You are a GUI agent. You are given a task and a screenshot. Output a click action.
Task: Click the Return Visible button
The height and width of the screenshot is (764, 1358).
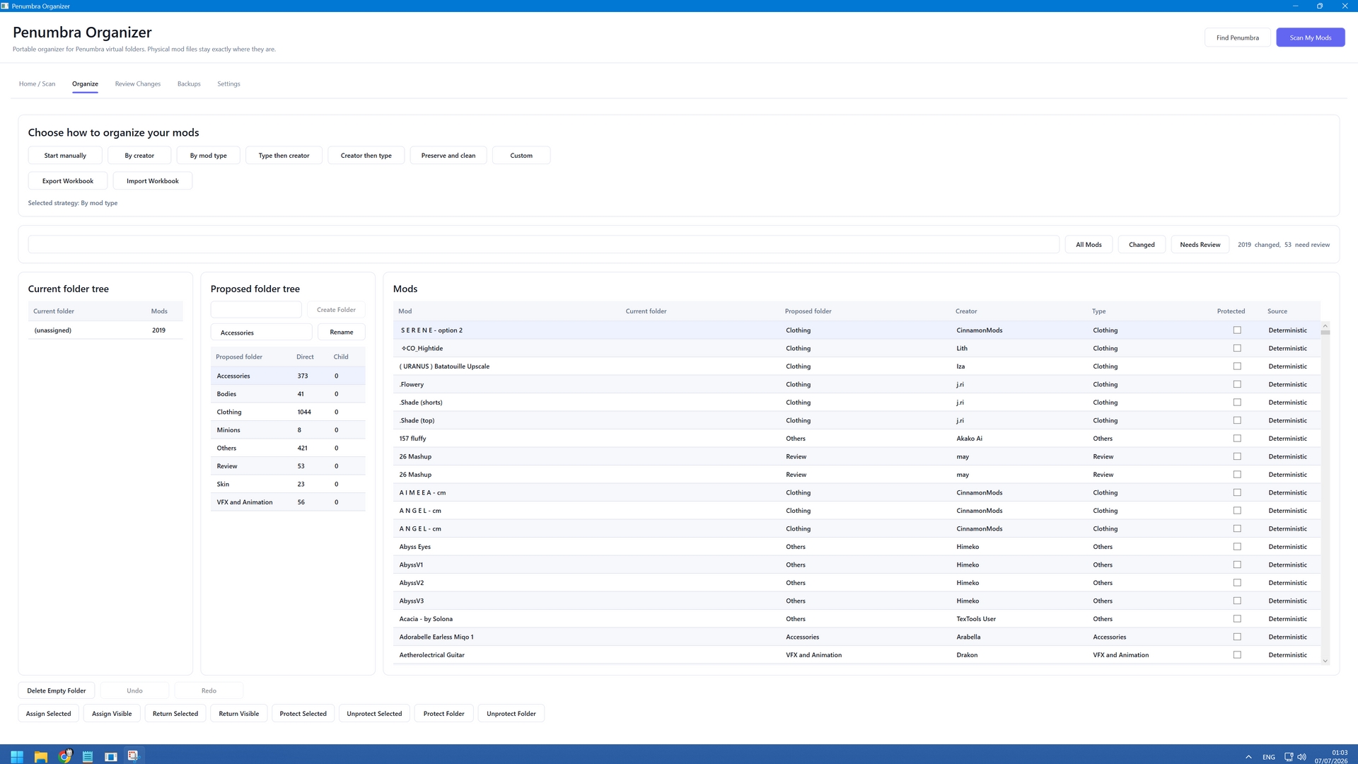pyautogui.click(x=239, y=714)
